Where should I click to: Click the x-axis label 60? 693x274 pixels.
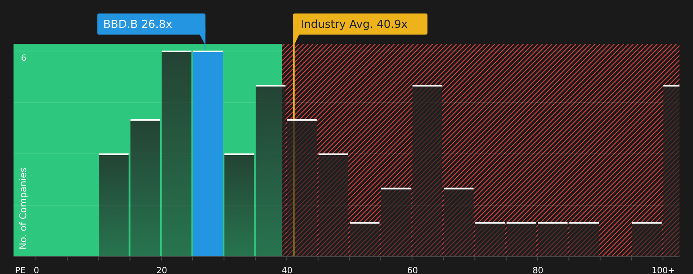click(x=412, y=270)
